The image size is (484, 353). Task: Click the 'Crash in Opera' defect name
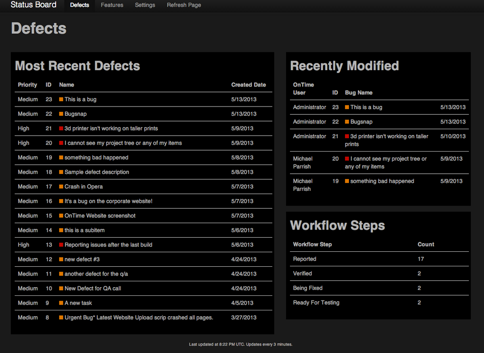pos(84,186)
